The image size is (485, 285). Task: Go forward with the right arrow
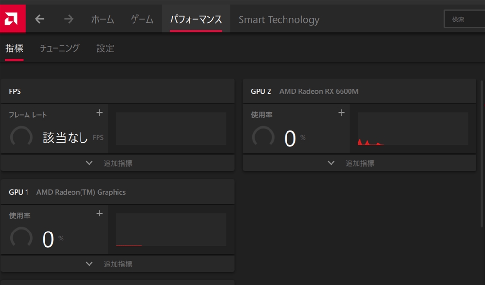click(x=69, y=19)
